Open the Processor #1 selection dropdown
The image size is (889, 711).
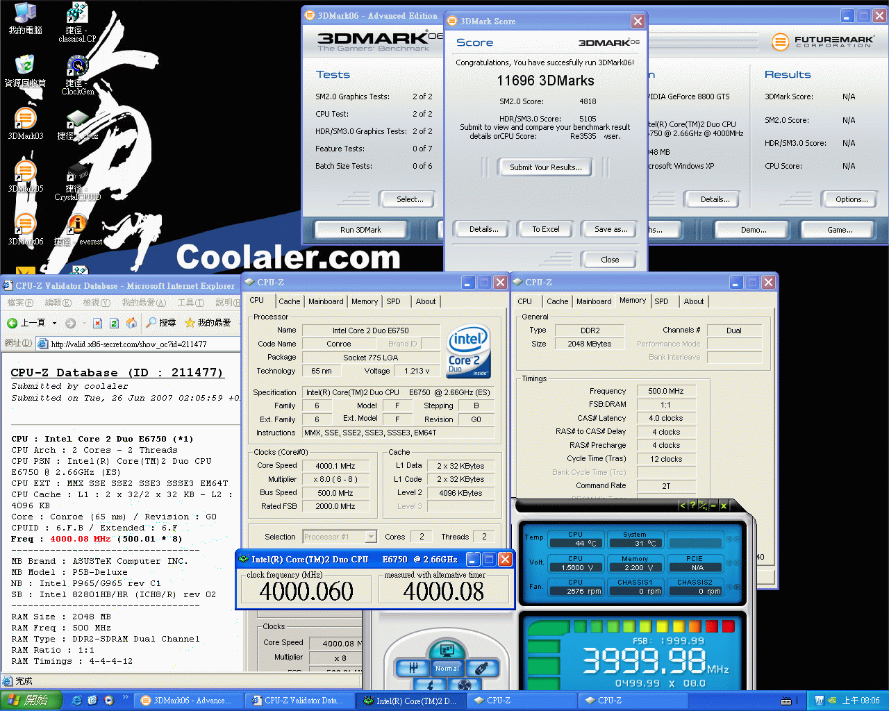click(x=370, y=537)
